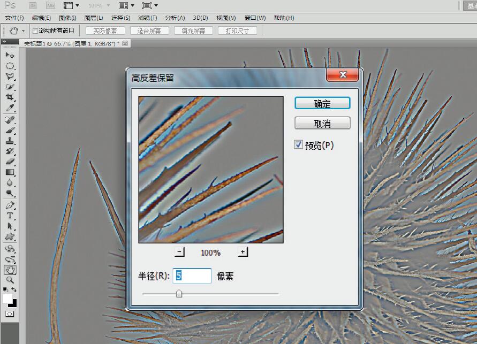The image size is (477, 344).
Task: Select the Move tool in toolbox
Action: pos(10,55)
